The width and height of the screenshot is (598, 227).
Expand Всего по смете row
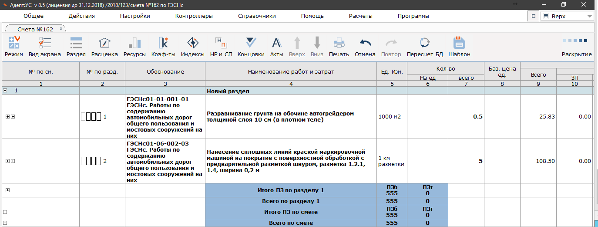click(x=5, y=223)
